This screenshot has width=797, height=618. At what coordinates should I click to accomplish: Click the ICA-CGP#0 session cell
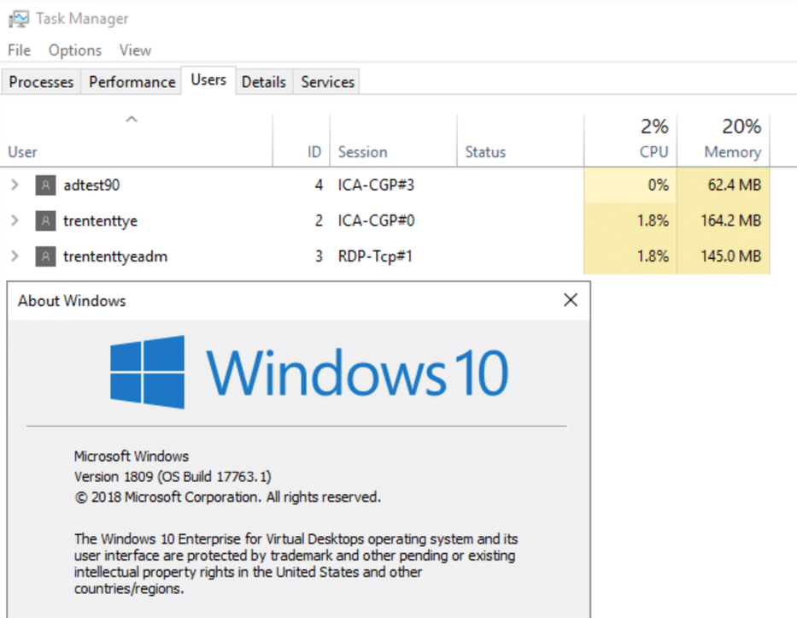pyautogui.click(x=376, y=221)
